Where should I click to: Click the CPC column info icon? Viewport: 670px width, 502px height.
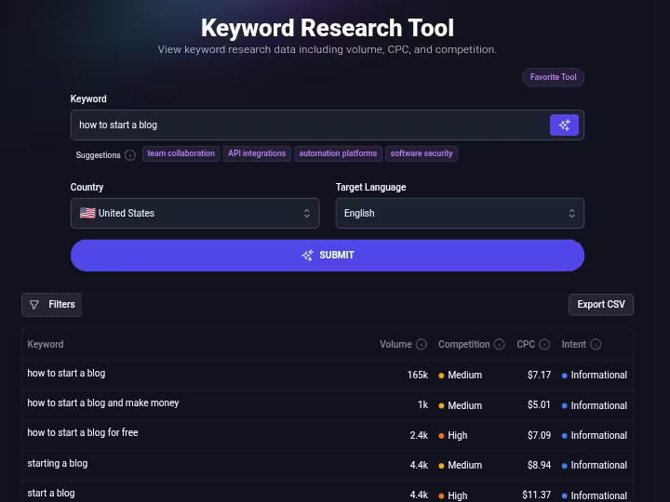click(544, 344)
